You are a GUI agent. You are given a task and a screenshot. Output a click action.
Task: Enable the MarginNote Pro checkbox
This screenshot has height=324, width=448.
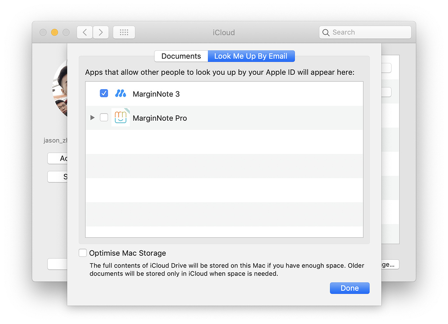click(x=104, y=118)
